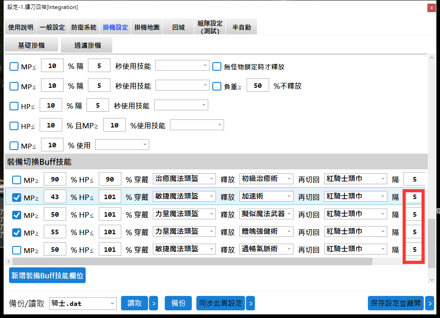Open 敏捷魔法頭盔 dropdown in 通暢氣脈術 row
Viewport: 440px width, 318px height.
(184, 249)
